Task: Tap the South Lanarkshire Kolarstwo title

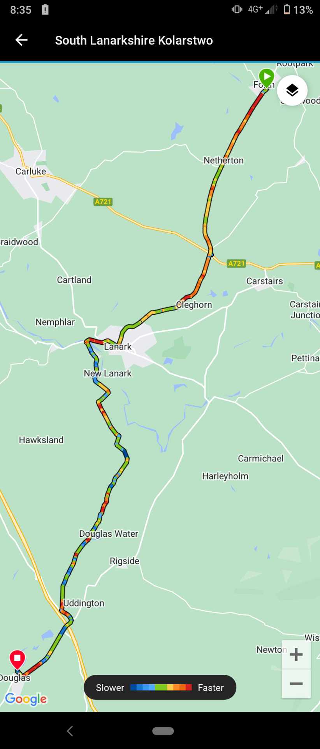Action: 134,40
